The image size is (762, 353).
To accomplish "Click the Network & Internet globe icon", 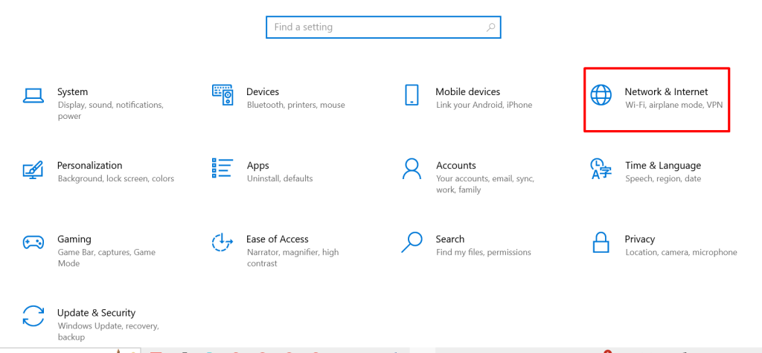I will tap(601, 95).
